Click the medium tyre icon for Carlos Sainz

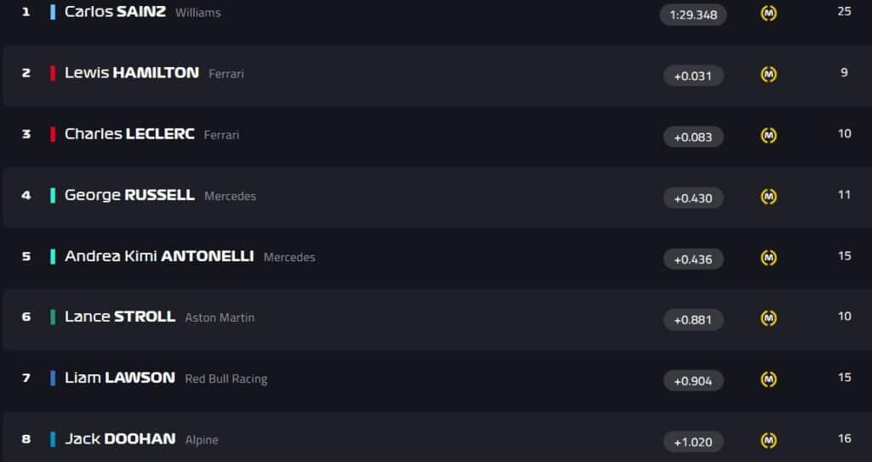tap(769, 14)
